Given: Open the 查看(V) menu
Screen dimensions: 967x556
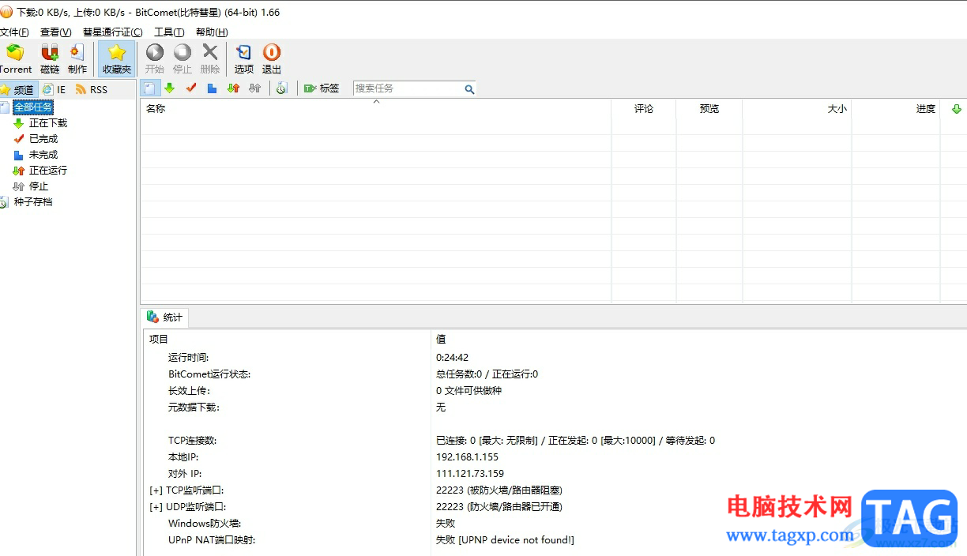Looking at the screenshot, I should [x=55, y=32].
